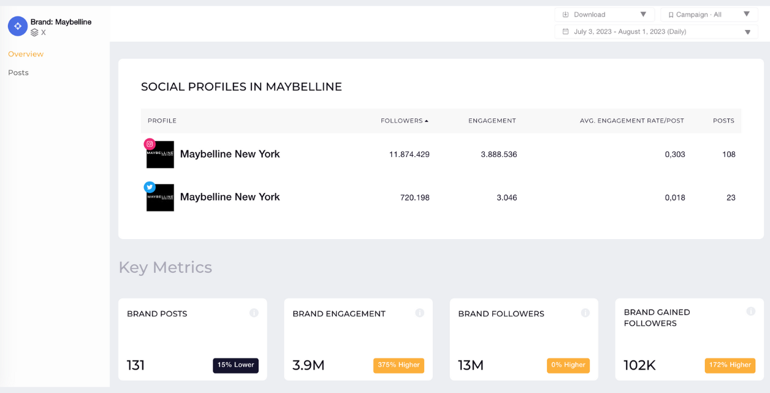770x393 pixels.
Task: Click the blue brand target icon
Action: tap(18, 26)
